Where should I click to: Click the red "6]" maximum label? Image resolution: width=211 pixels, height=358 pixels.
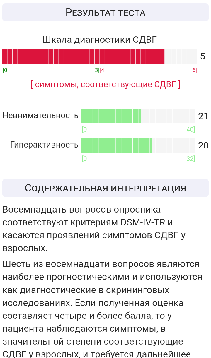(195, 70)
